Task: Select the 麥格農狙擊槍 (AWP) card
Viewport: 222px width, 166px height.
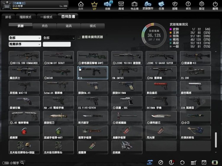Action: click(93, 58)
